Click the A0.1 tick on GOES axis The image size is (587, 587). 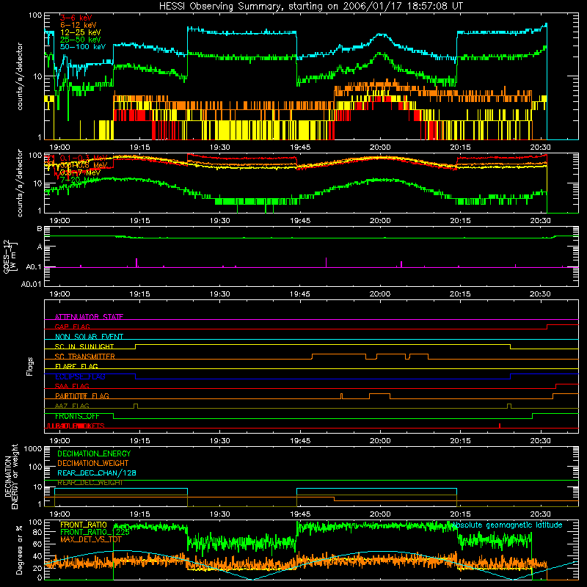pos(33,267)
